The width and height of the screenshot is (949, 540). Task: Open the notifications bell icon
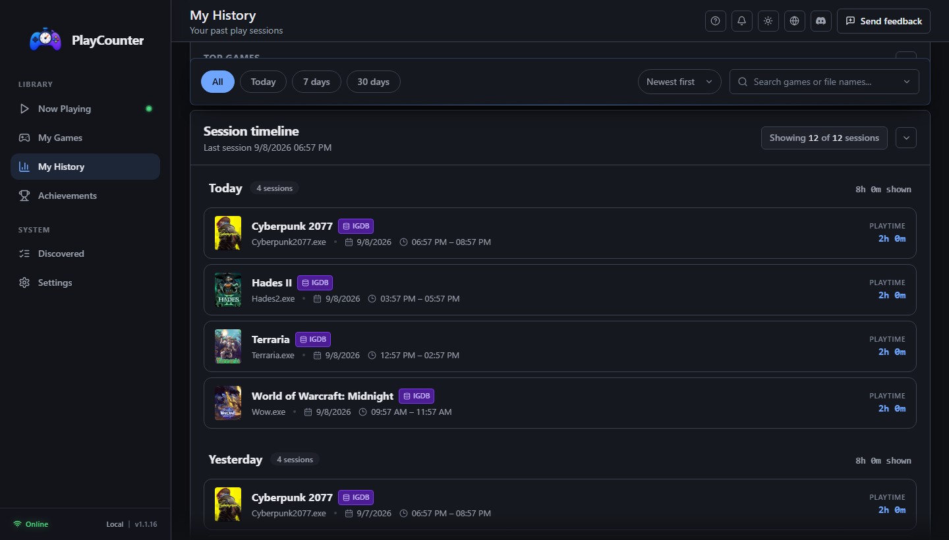point(742,21)
